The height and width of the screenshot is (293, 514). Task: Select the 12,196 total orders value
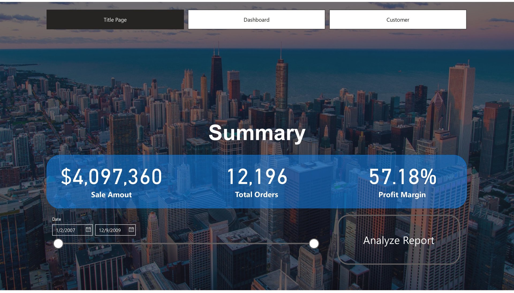[x=256, y=177]
